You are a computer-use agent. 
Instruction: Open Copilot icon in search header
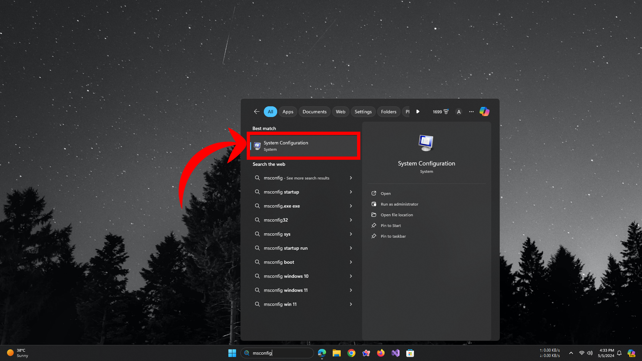[x=484, y=112]
